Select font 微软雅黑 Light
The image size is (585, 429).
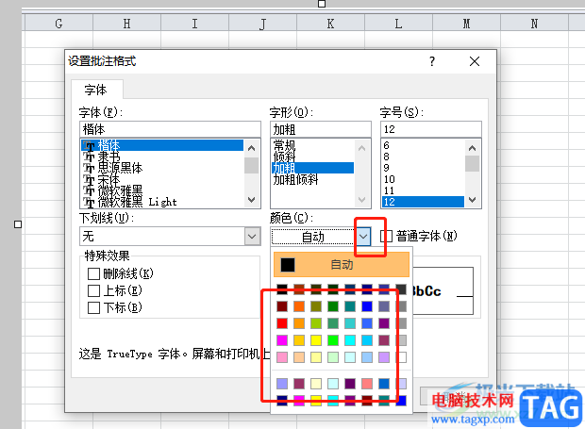(162, 202)
